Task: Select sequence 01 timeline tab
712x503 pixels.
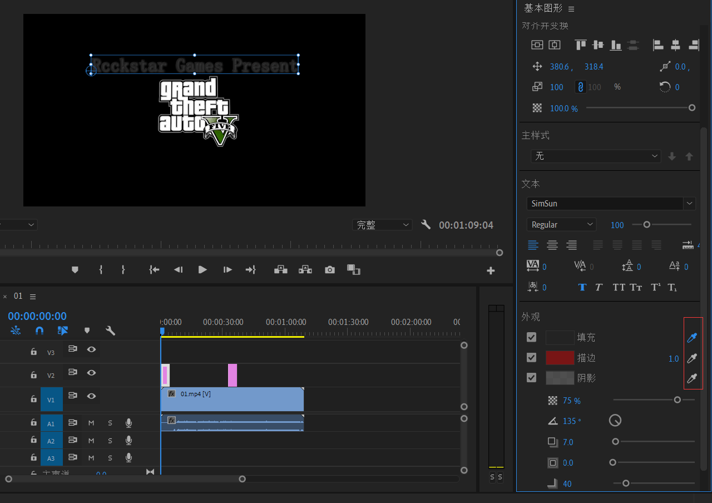Action: [18, 296]
